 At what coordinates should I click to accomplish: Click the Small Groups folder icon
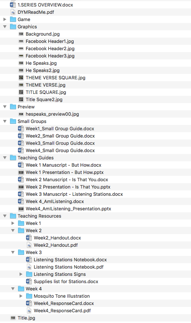tap(13, 121)
